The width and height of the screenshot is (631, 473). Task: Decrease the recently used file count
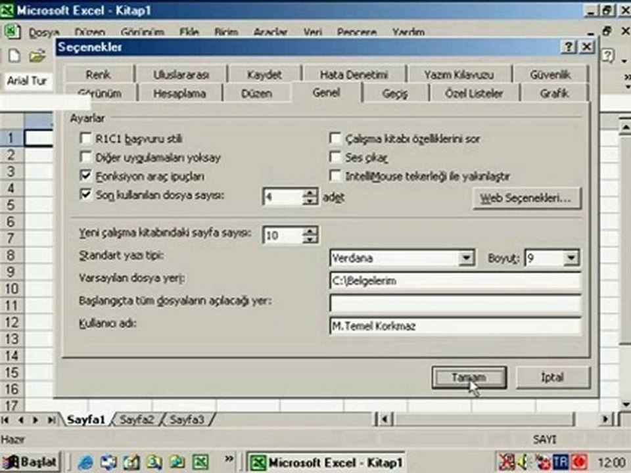310,201
